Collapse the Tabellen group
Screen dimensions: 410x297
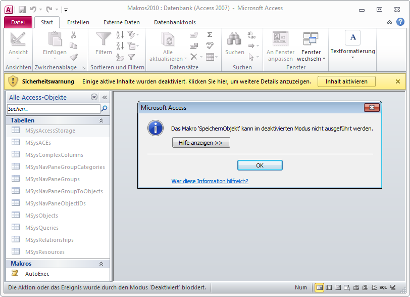101,120
